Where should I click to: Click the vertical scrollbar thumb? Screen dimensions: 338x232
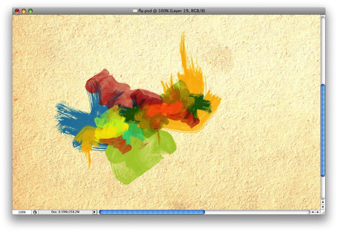pos(323,130)
